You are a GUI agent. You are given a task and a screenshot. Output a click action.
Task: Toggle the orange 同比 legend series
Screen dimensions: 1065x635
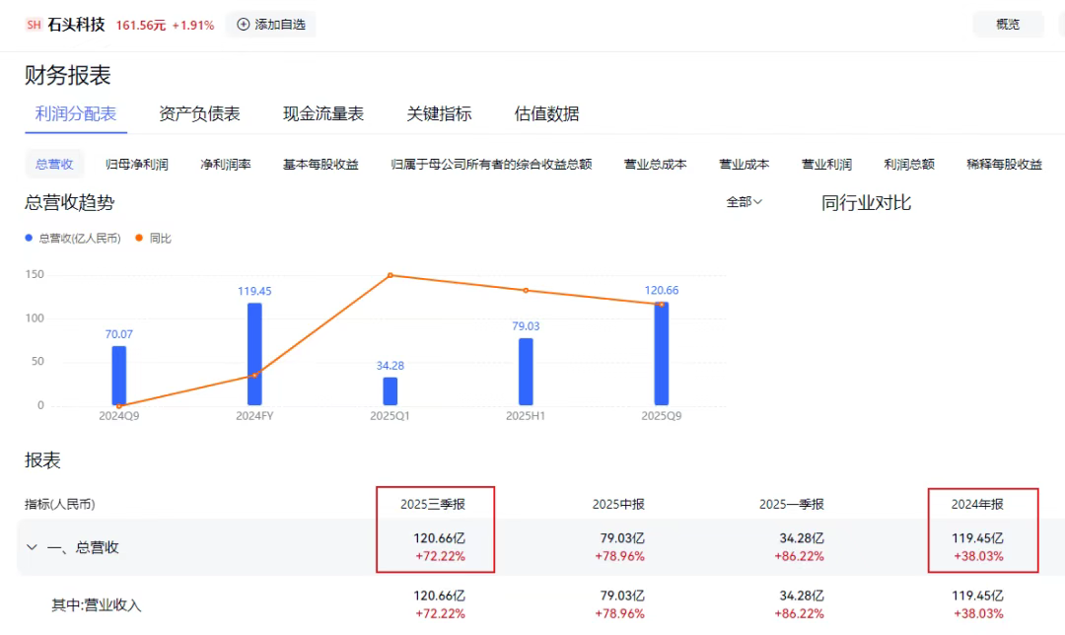tap(153, 239)
